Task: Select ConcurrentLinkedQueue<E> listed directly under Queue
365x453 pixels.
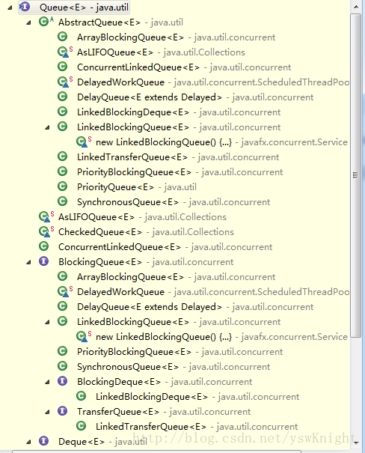Action: point(120,247)
